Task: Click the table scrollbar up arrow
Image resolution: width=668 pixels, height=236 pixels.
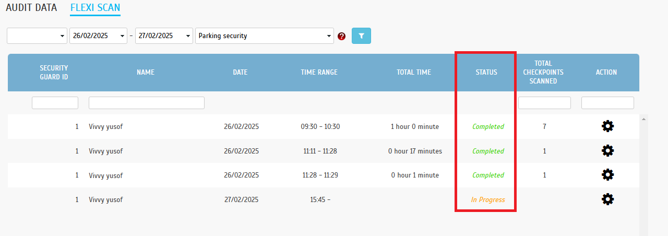Action: coord(643,119)
